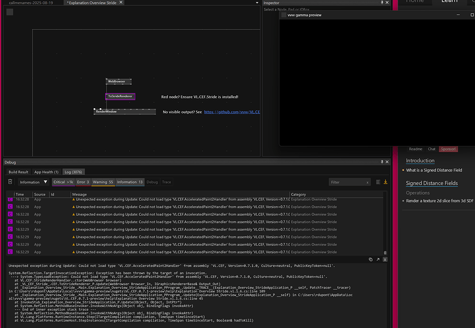Viewport: 475px width, 328px height.
Task: Maximize the vvvv gamma preview window
Action: click(x=472, y=14)
